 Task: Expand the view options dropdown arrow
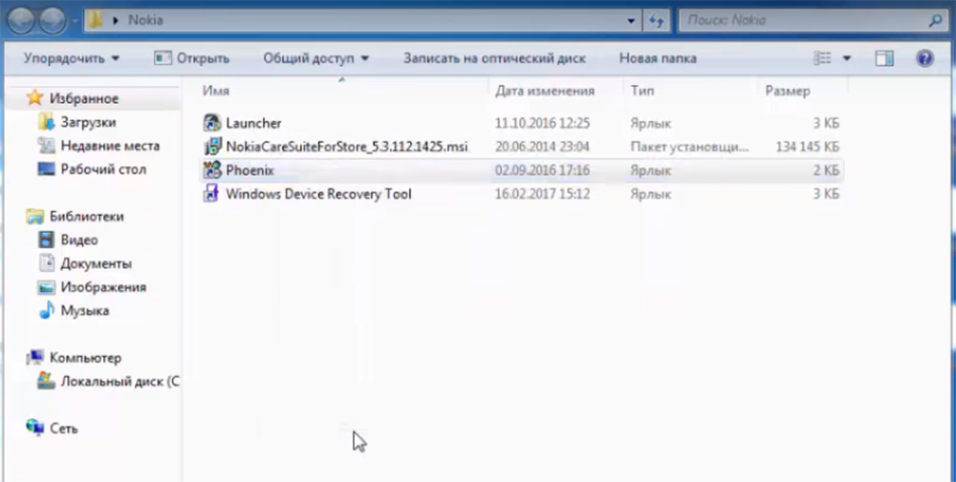click(x=846, y=58)
